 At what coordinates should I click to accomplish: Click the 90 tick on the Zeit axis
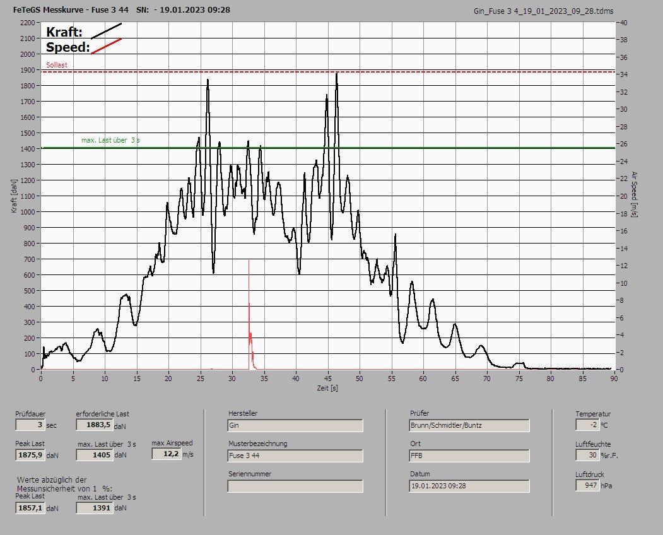[x=614, y=379]
